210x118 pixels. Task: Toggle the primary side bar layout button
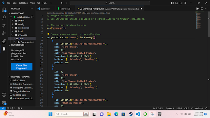tap(172, 3)
